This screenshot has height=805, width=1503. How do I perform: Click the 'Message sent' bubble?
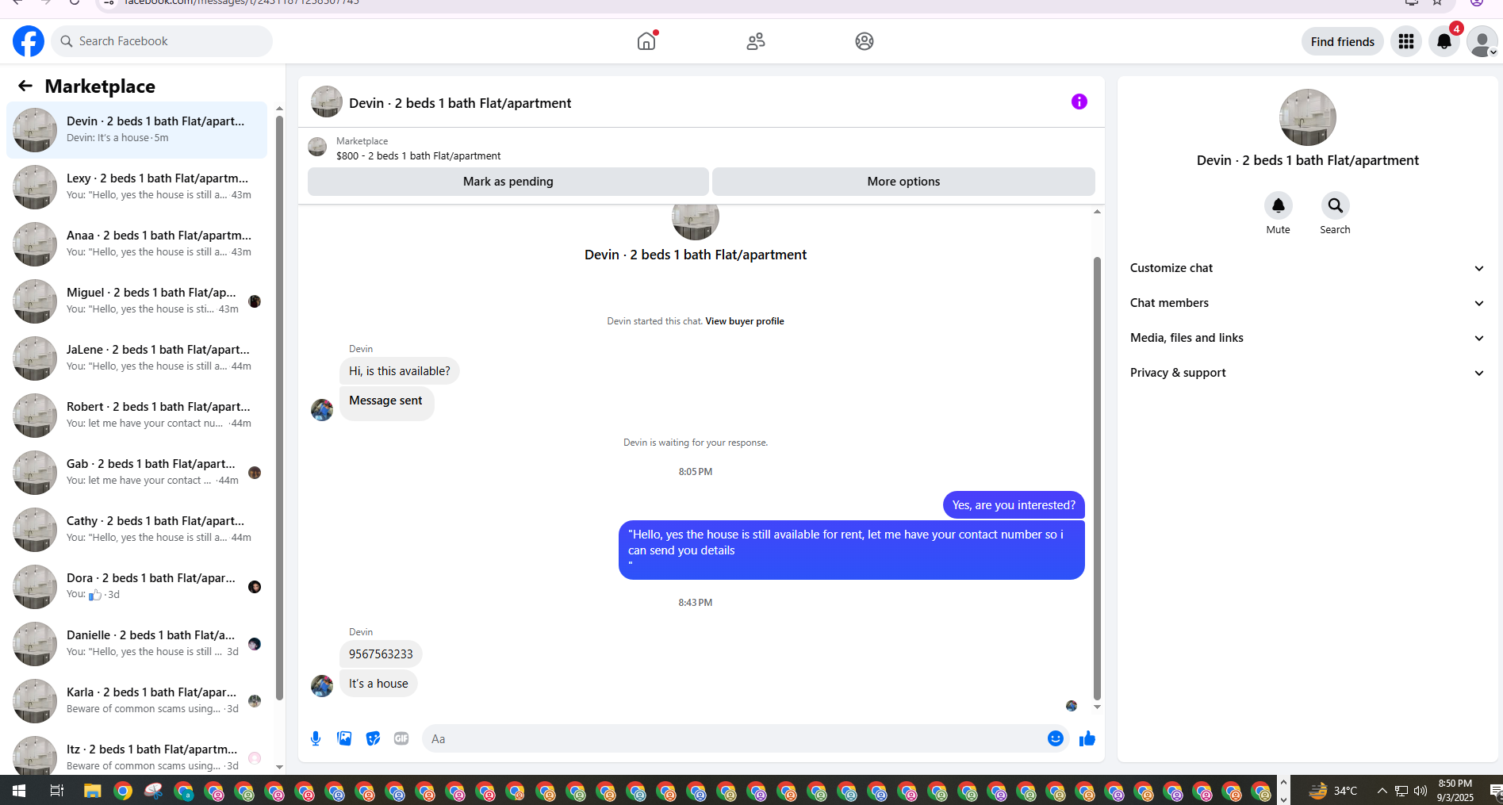[387, 403]
